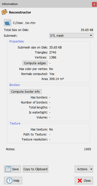Click the Information title bar

coord(46,4)
